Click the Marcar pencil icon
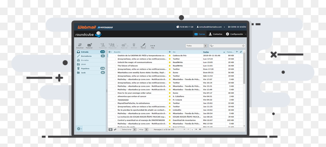This screenshot has height=147, width=326. (x=143, y=45)
